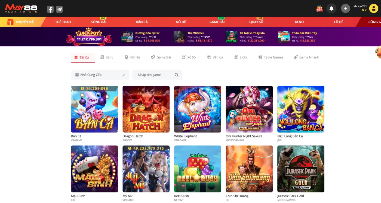
Task: Open Sòng Bài in the main menu
Action: click(x=99, y=22)
